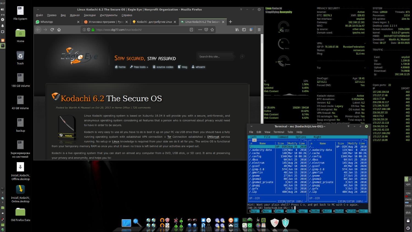Open mc Command menu

coord(283,137)
